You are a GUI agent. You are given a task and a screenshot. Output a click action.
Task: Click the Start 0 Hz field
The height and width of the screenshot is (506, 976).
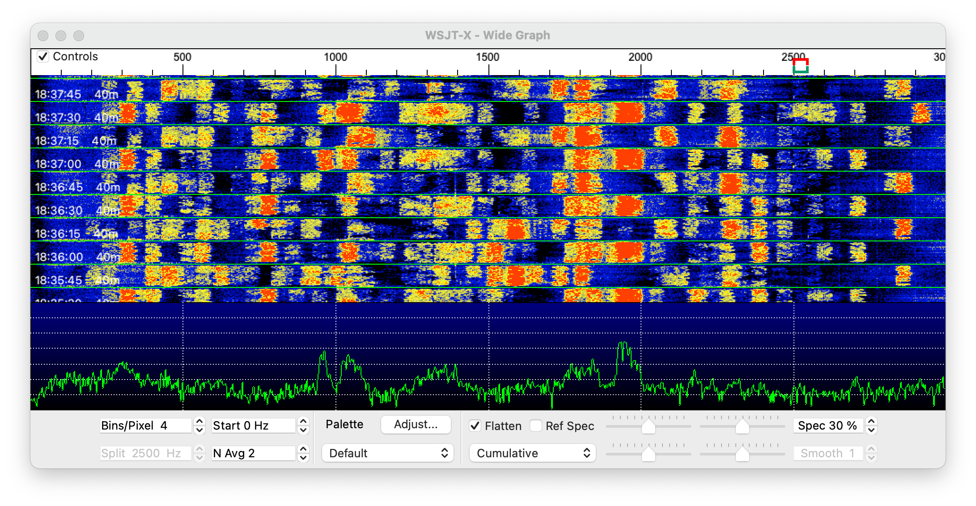(x=253, y=426)
